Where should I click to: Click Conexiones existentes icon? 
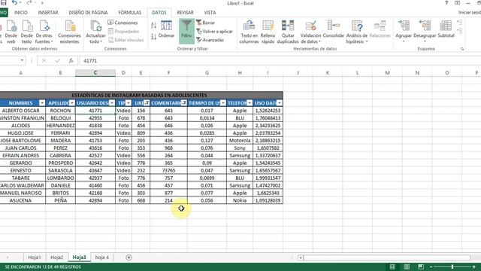point(69,32)
